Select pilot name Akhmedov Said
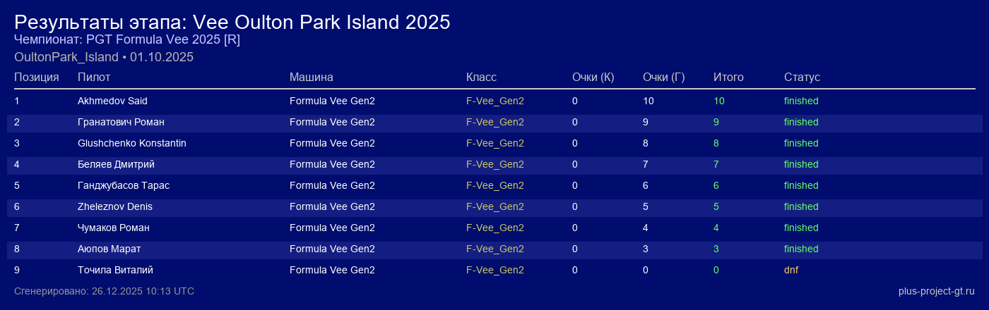989x310 pixels. tap(112, 101)
